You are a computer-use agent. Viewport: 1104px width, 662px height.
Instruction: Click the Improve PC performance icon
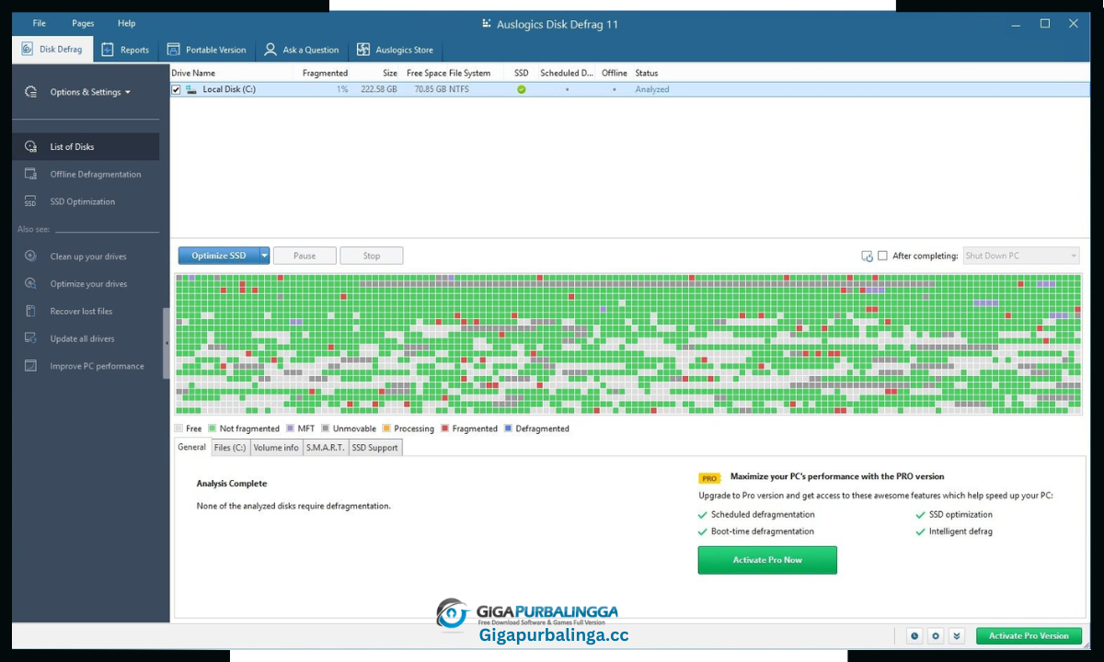[x=31, y=366]
